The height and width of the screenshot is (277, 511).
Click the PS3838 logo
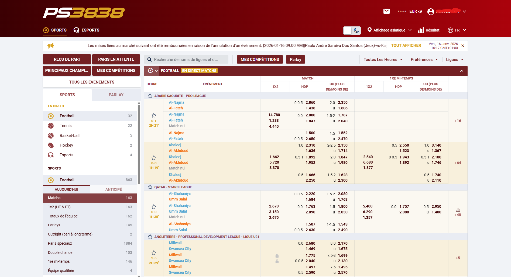(x=84, y=13)
